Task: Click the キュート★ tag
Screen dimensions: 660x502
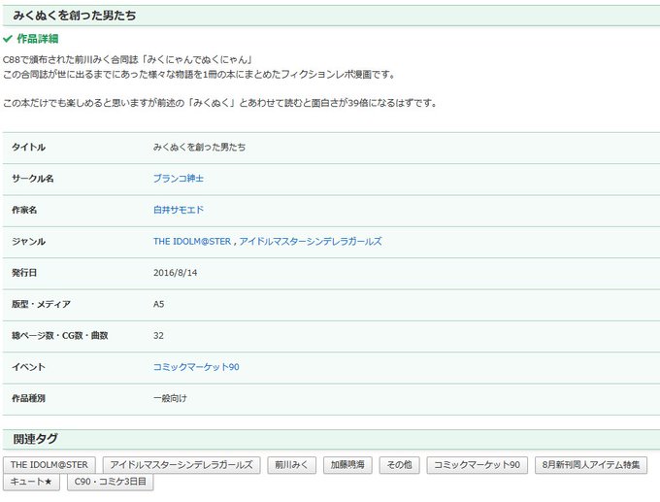Action: point(31,482)
